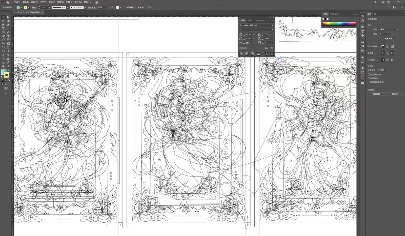
Task: Open the search icon in title bar
Action: [375, 2]
